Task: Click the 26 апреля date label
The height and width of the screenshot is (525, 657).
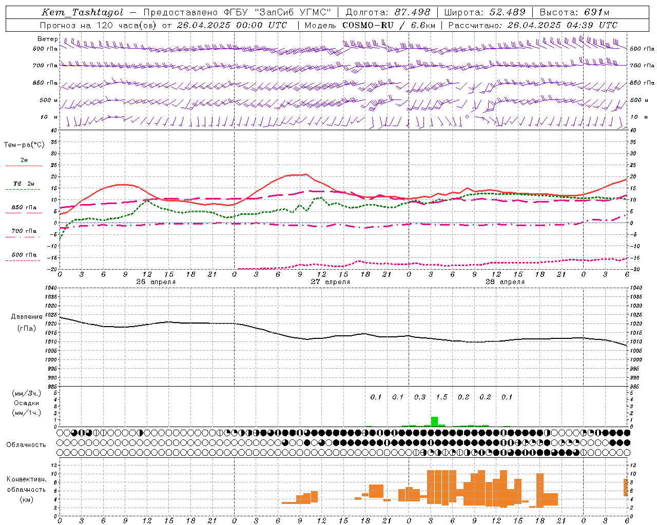Action: [x=156, y=282]
